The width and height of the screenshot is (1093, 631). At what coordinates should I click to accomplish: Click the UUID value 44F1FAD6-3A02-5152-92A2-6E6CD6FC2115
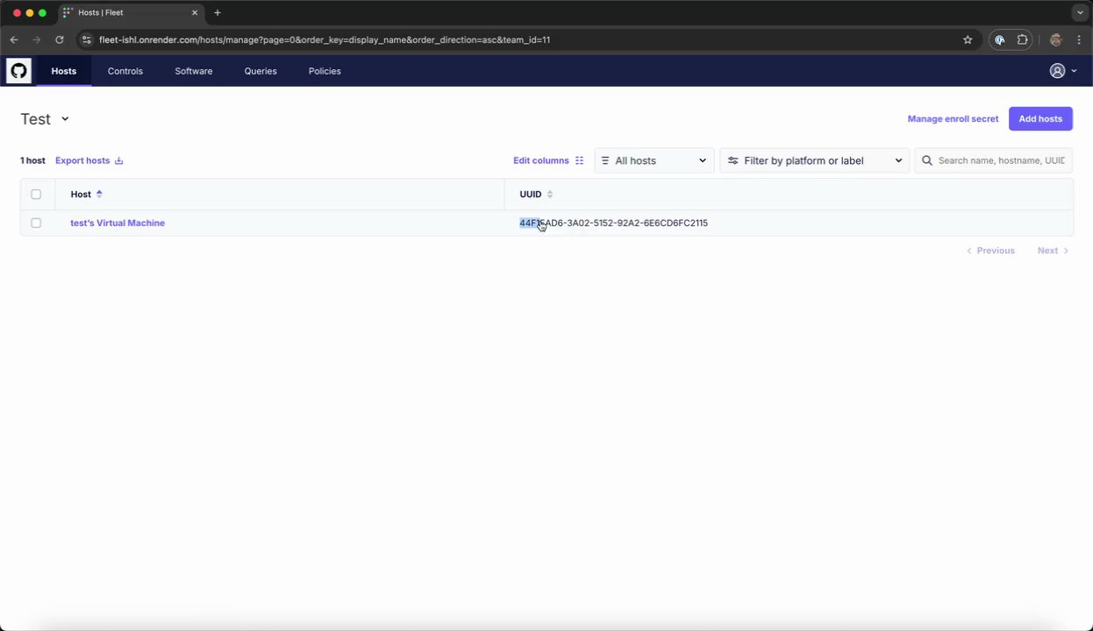point(613,223)
